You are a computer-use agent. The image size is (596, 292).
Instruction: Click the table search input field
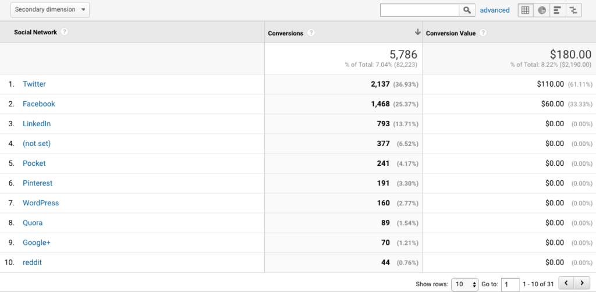[x=420, y=10]
